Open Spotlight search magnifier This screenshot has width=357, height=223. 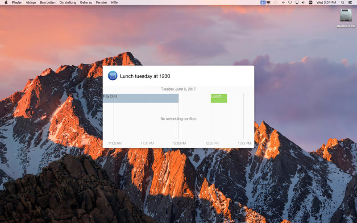(x=343, y=3)
